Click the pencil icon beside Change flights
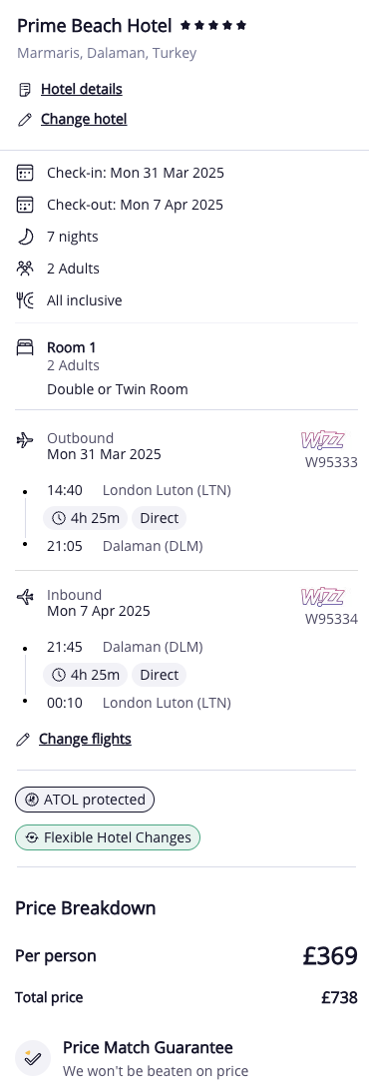The width and height of the screenshot is (369, 1092). [x=23, y=740]
